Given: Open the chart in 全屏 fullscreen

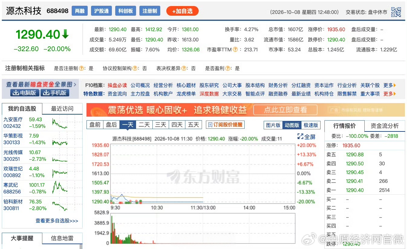Looking at the screenshot, I should pos(307,137).
